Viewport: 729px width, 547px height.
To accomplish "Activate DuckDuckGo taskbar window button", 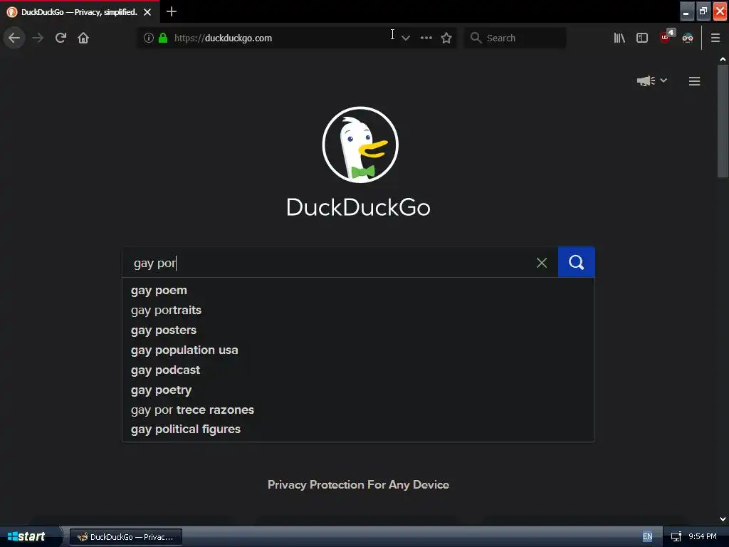I will click(125, 537).
